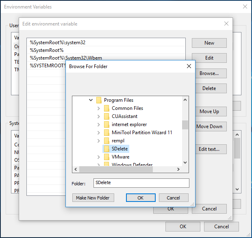This screenshot has width=252, height=238.
Task: Cancel the Edit environment variable dialog
Action: (x=209, y=209)
